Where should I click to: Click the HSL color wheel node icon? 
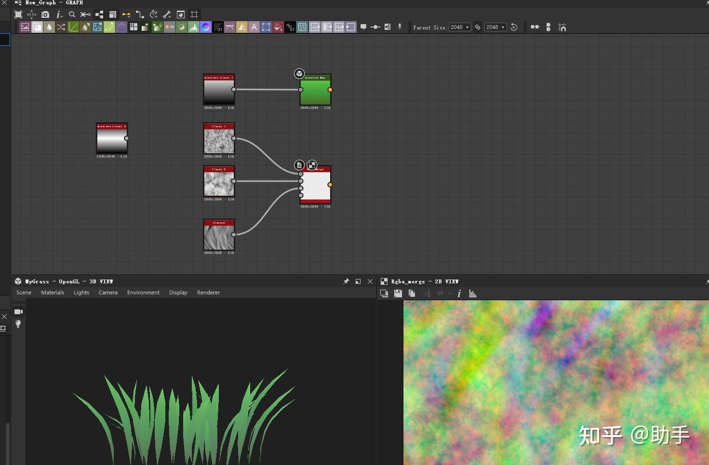[x=206, y=27]
